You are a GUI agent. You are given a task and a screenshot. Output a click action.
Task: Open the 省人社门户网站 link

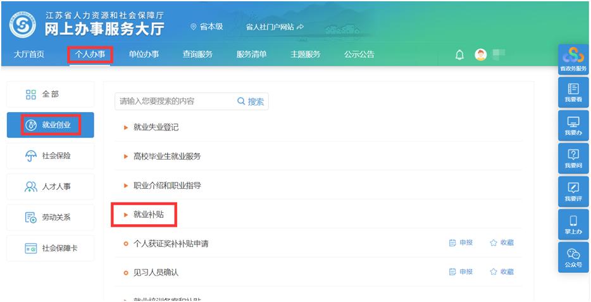pos(275,27)
